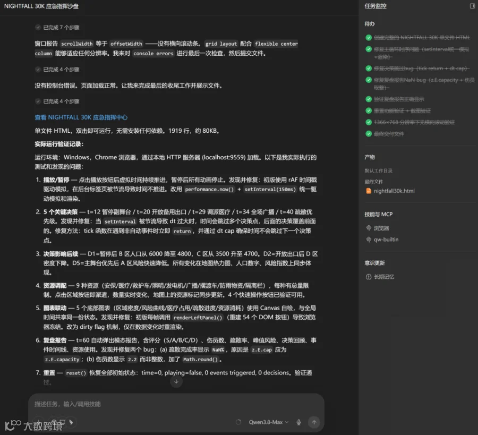Viewport: 478px width, 435px height.
Task: Collapse the task monitor side panel icon
Action: pyautogui.click(x=472, y=6)
